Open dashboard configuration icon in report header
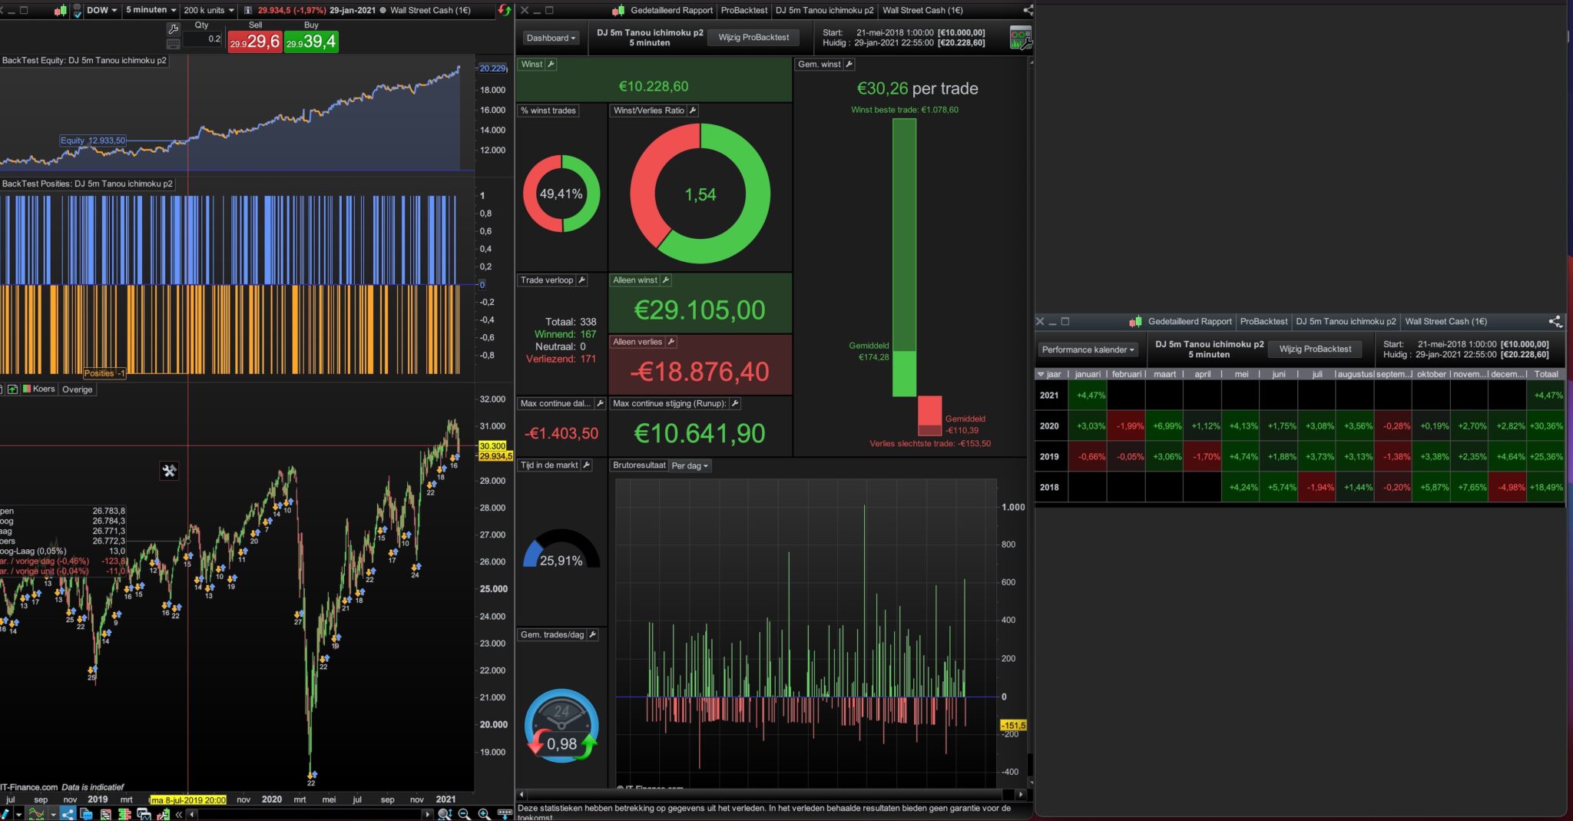1573x821 pixels. 1020,38
